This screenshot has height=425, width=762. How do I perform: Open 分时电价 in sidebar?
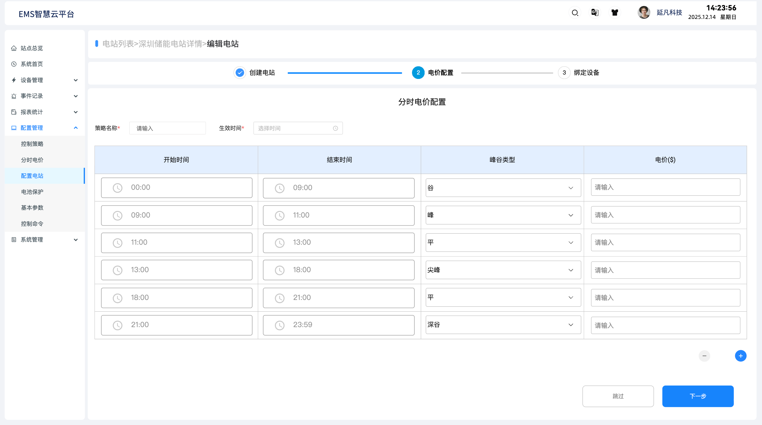[x=32, y=160]
